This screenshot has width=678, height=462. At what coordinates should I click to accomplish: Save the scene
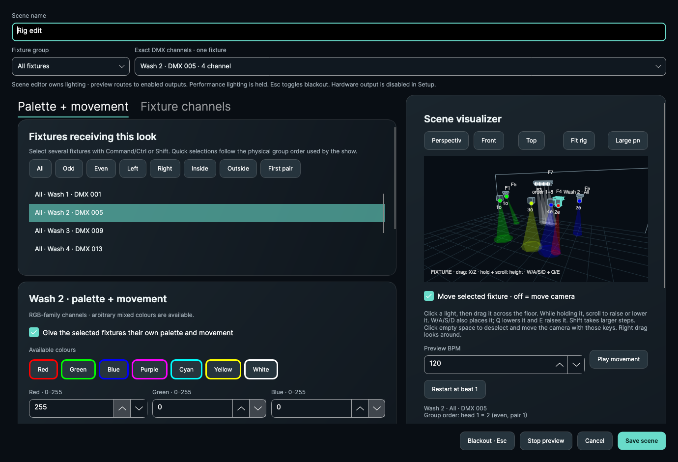tap(642, 441)
